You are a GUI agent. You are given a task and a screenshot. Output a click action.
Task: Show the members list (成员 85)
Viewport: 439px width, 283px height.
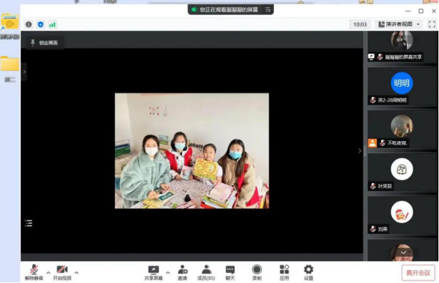point(206,272)
